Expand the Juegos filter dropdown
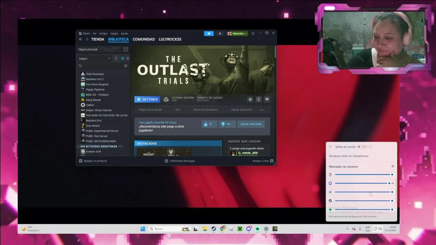Screen dimensions: 436x245 click(x=95, y=59)
